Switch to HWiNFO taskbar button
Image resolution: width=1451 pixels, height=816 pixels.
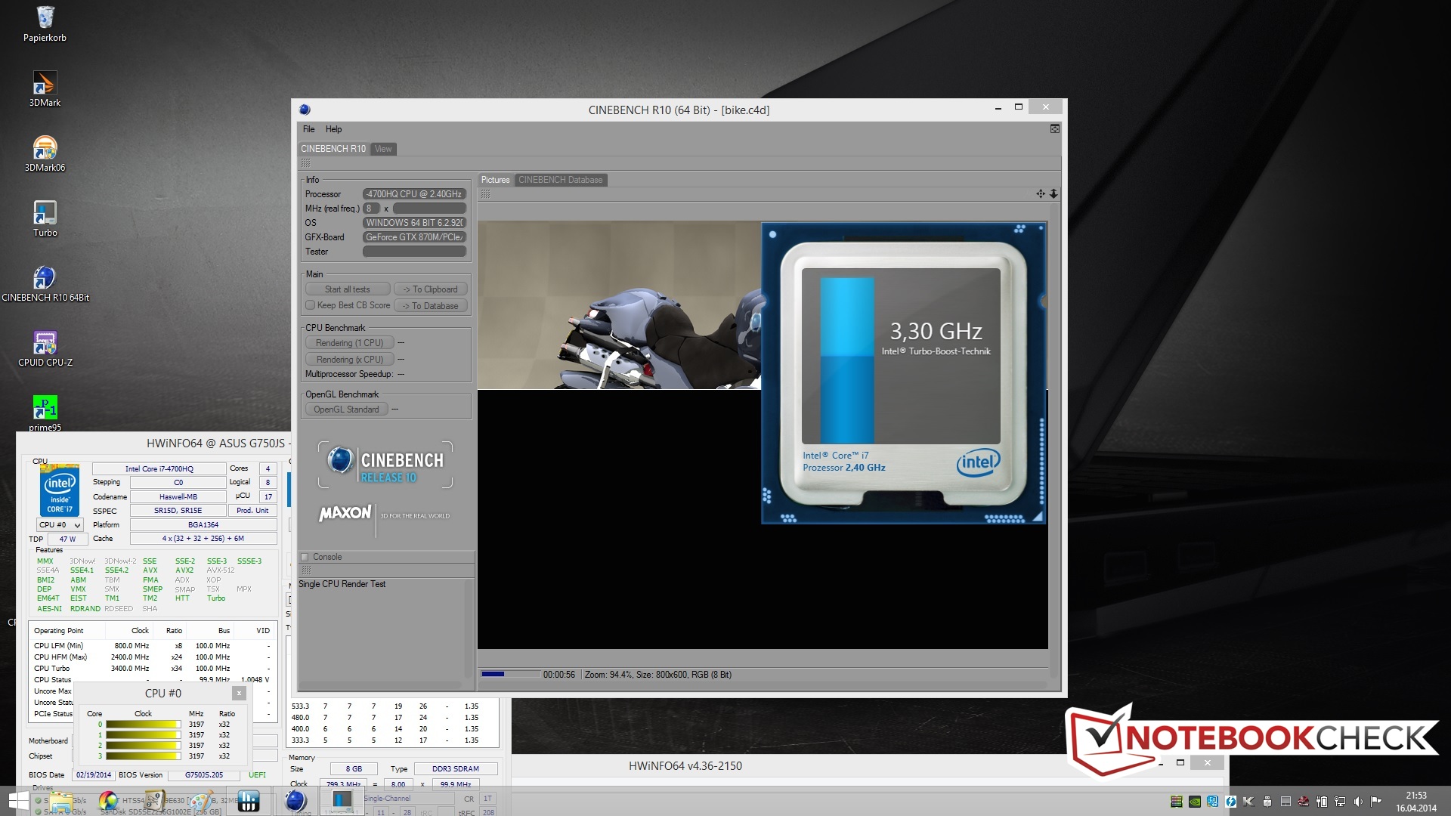coord(248,801)
